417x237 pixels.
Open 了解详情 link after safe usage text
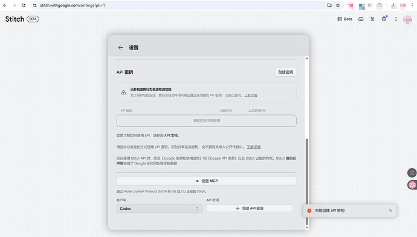click(x=254, y=147)
